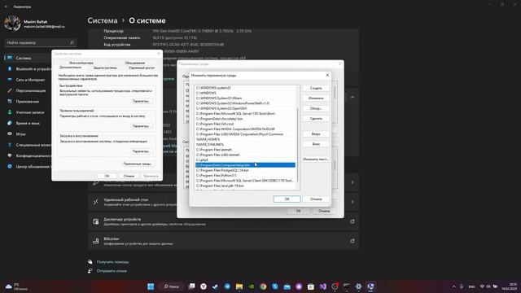
Task: Open Сеть и Интернет in Settings sidebar
Action: [x=29, y=80]
